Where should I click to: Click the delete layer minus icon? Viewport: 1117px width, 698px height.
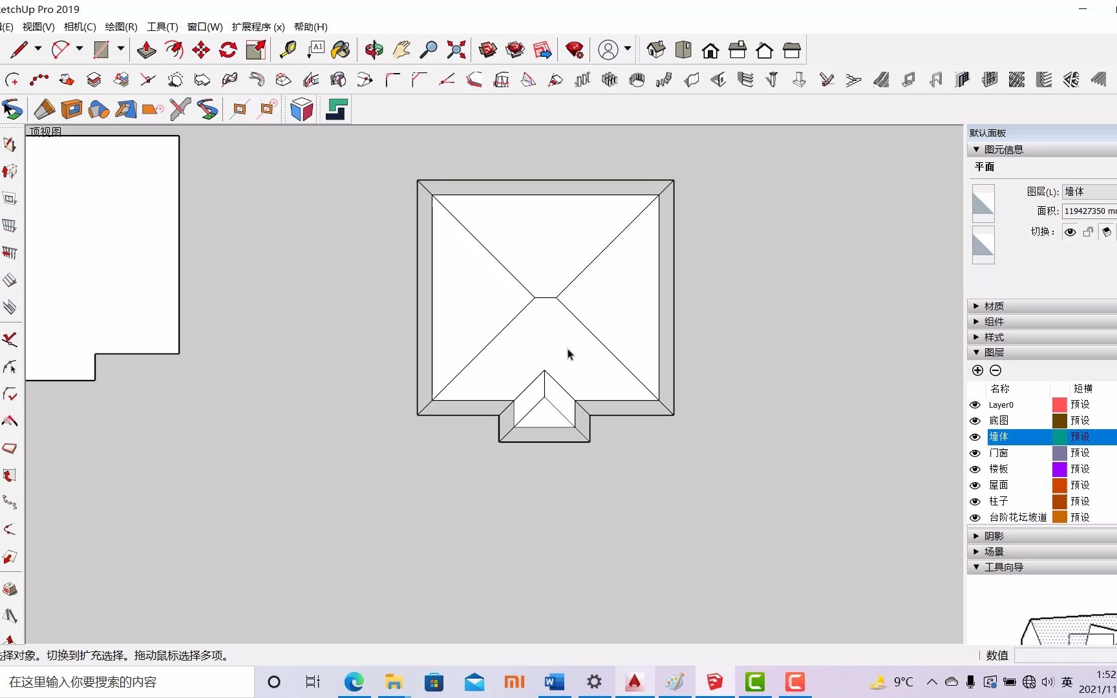(x=995, y=370)
